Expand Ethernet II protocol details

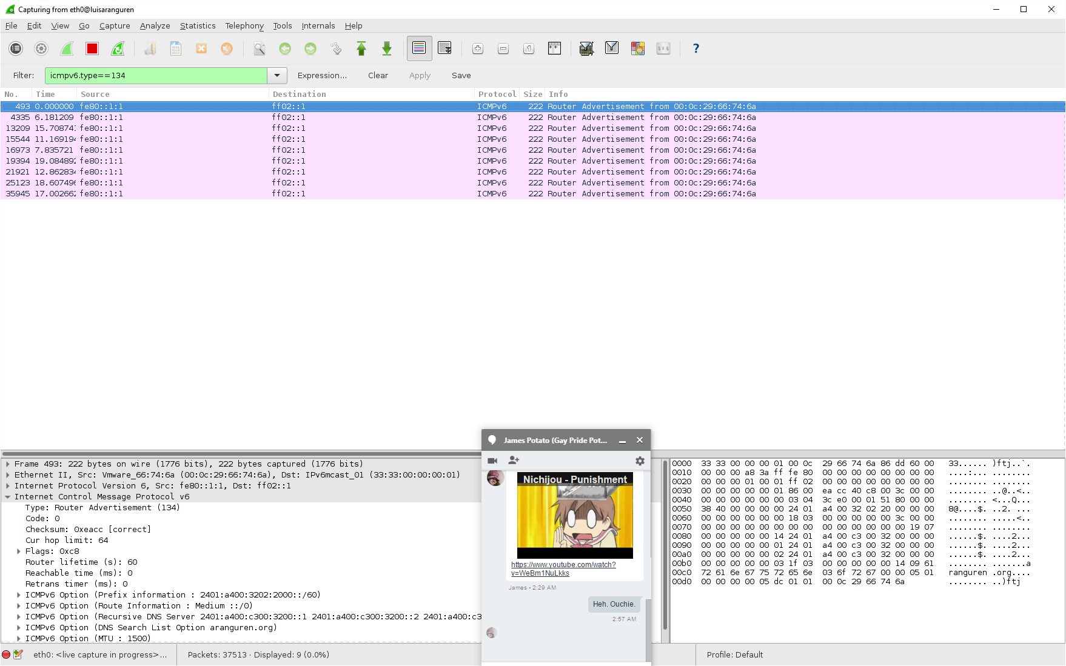8,475
